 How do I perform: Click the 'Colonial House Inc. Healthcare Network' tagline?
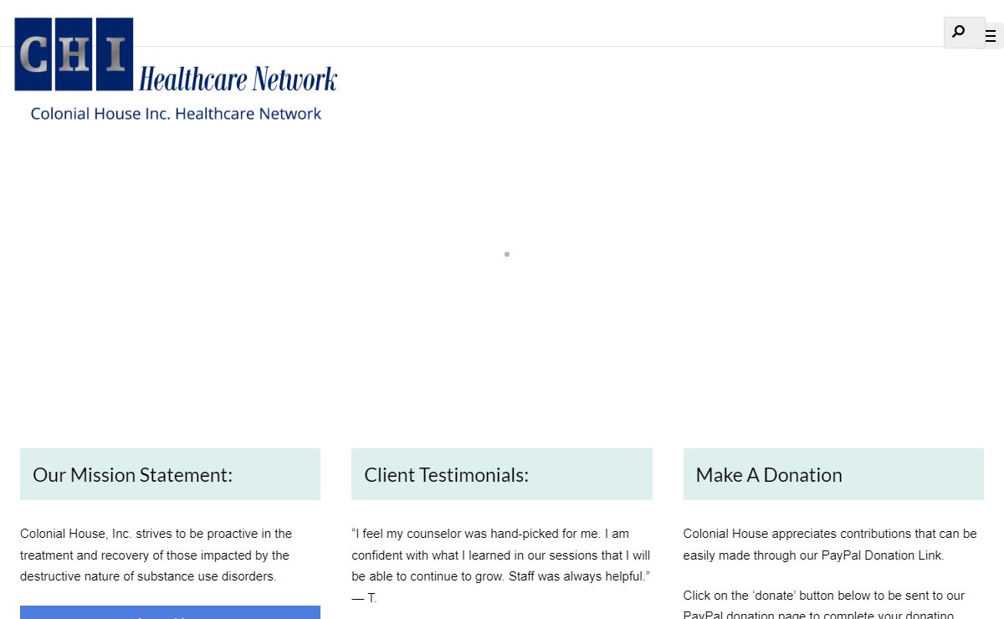pyautogui.click(x=176, y=114)
